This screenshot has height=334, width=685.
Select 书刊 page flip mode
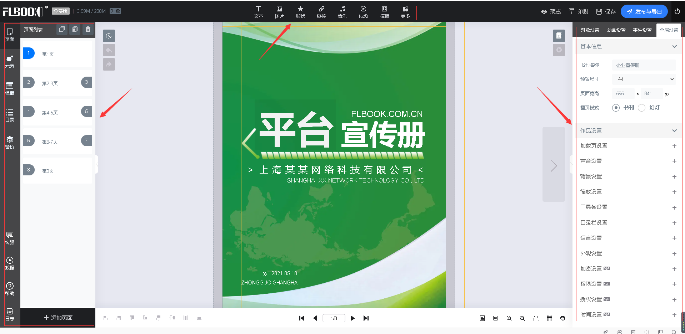pos(616,108)
